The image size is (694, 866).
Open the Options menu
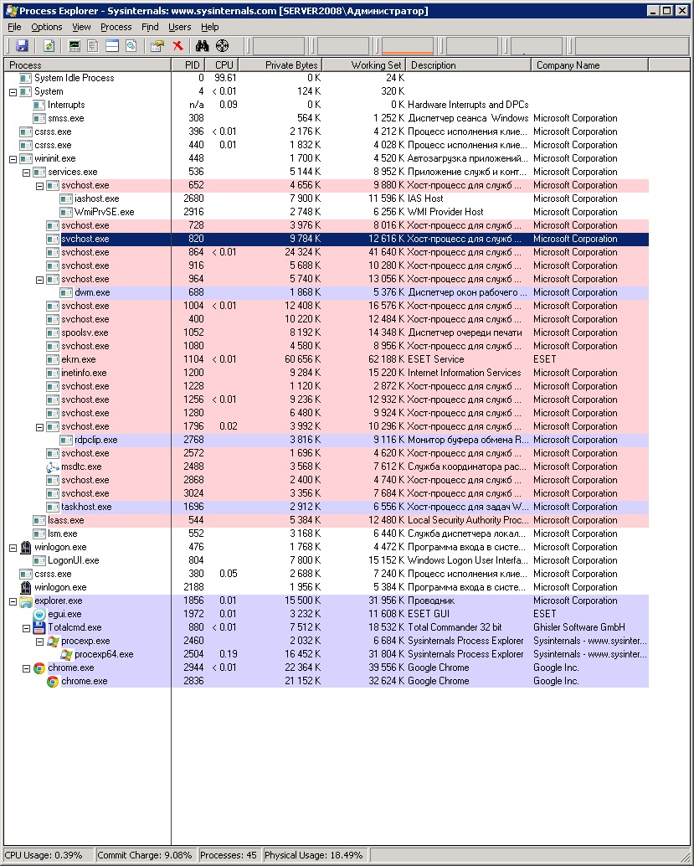[47, 27]
